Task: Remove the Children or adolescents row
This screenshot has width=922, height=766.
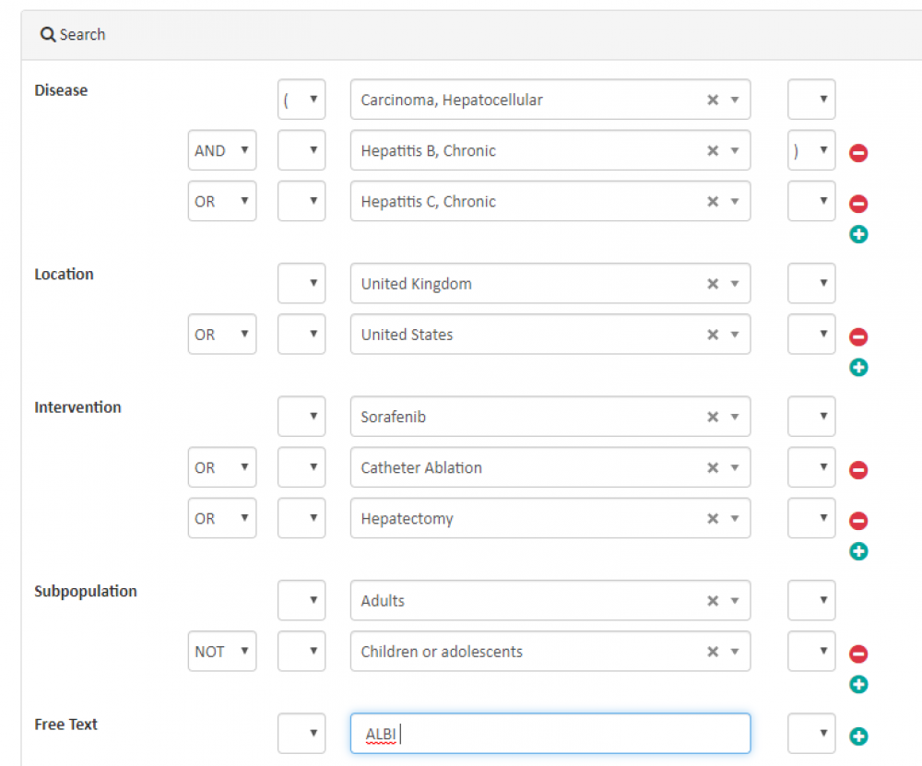Action: tap(858, 654)
